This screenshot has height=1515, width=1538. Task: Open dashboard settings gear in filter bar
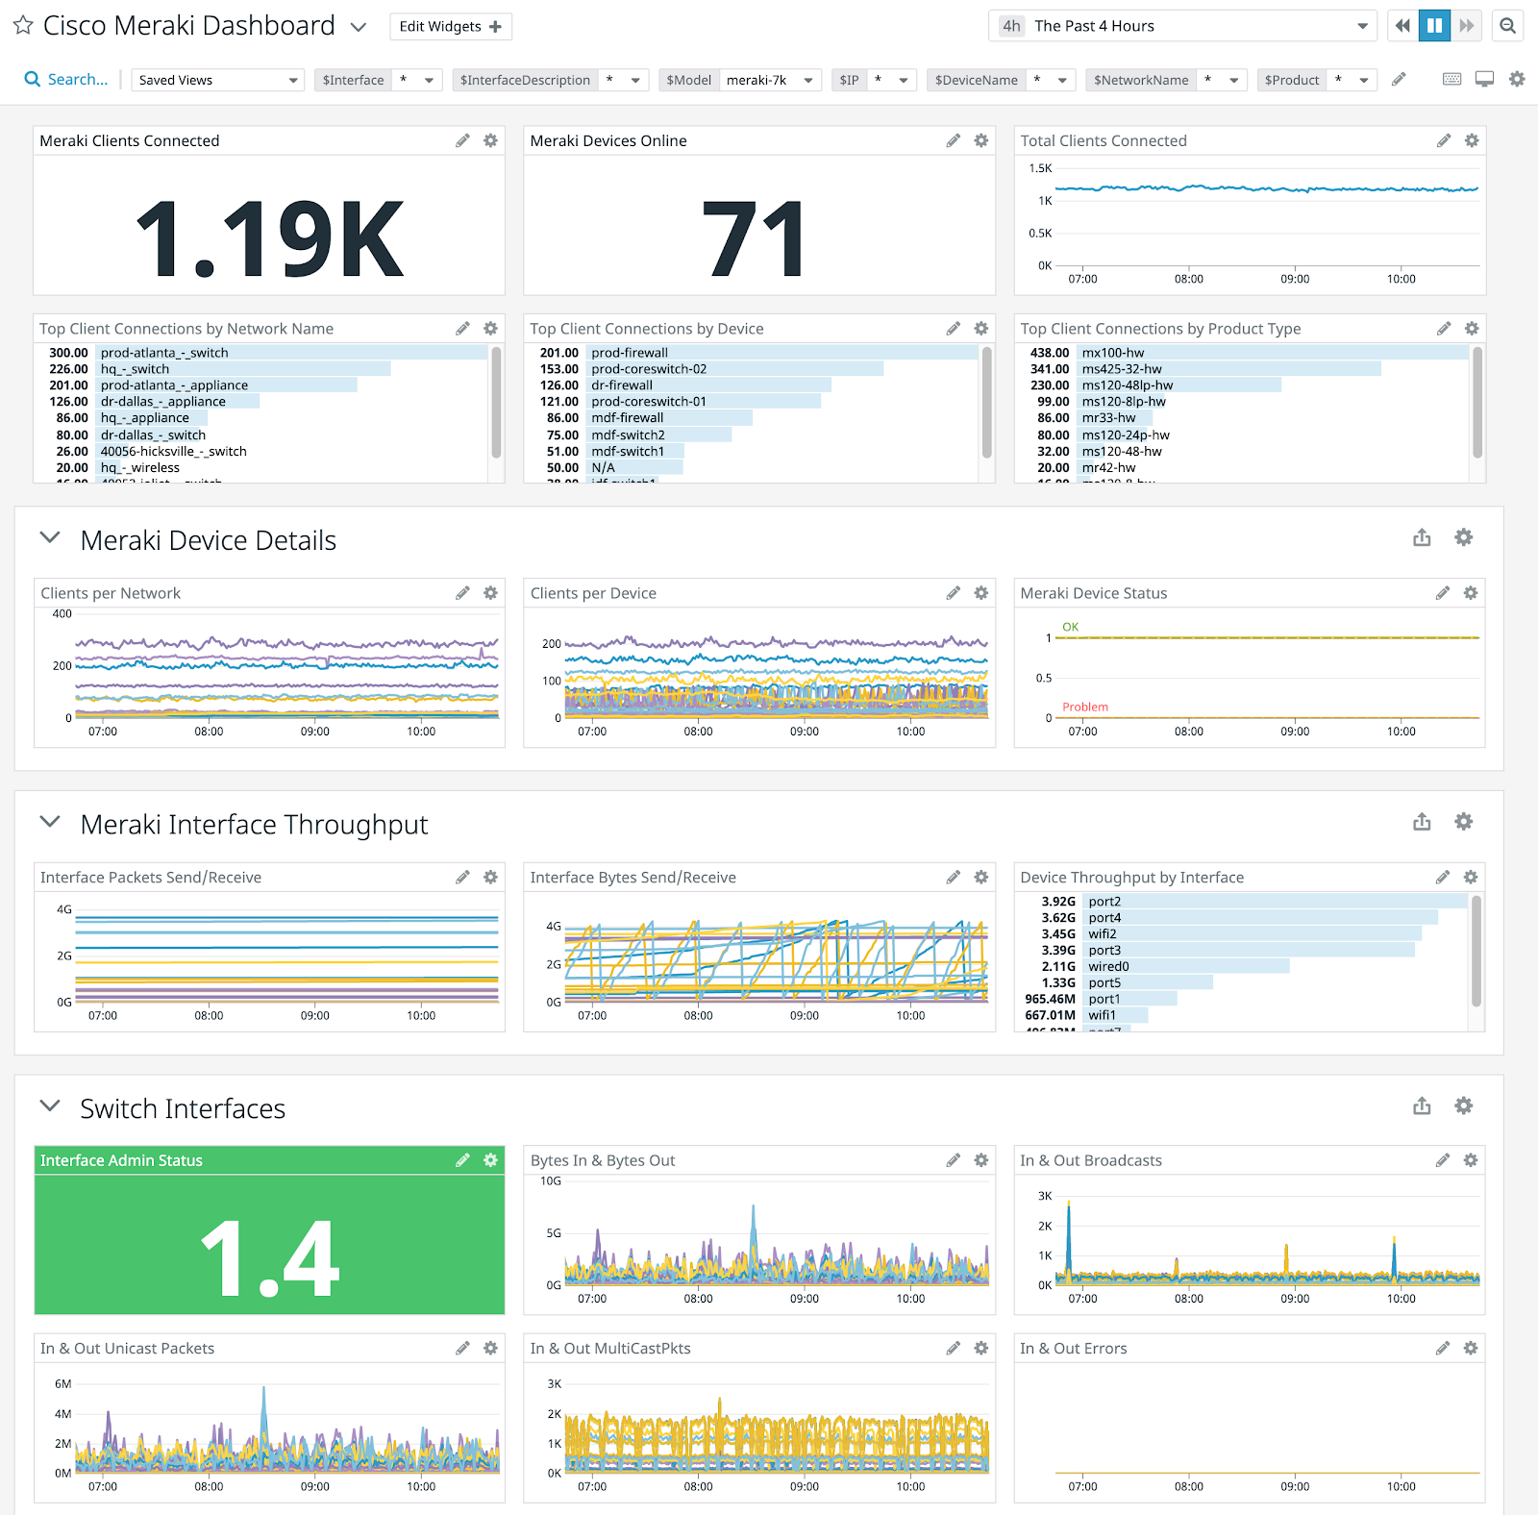pos(1517,79)
